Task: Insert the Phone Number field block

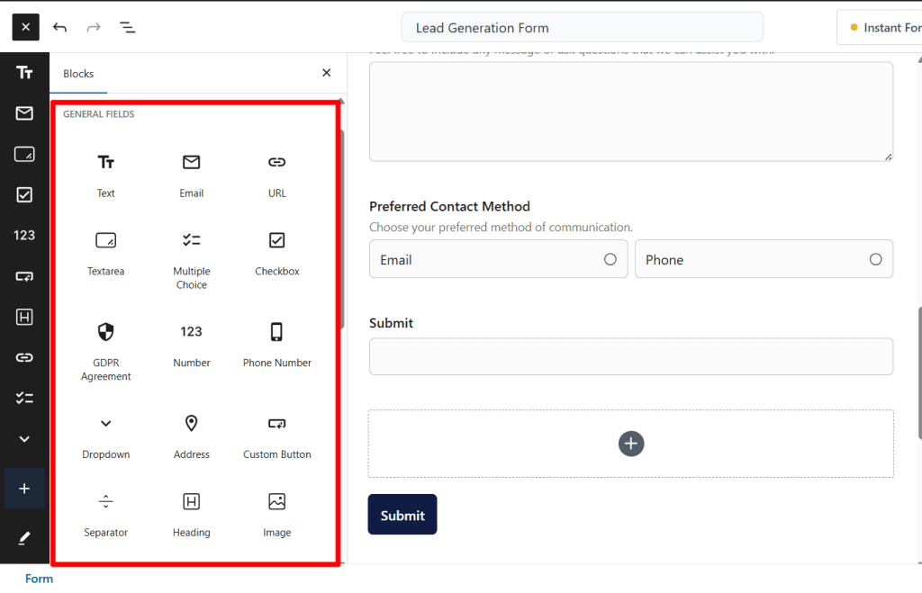Action: 276,344
